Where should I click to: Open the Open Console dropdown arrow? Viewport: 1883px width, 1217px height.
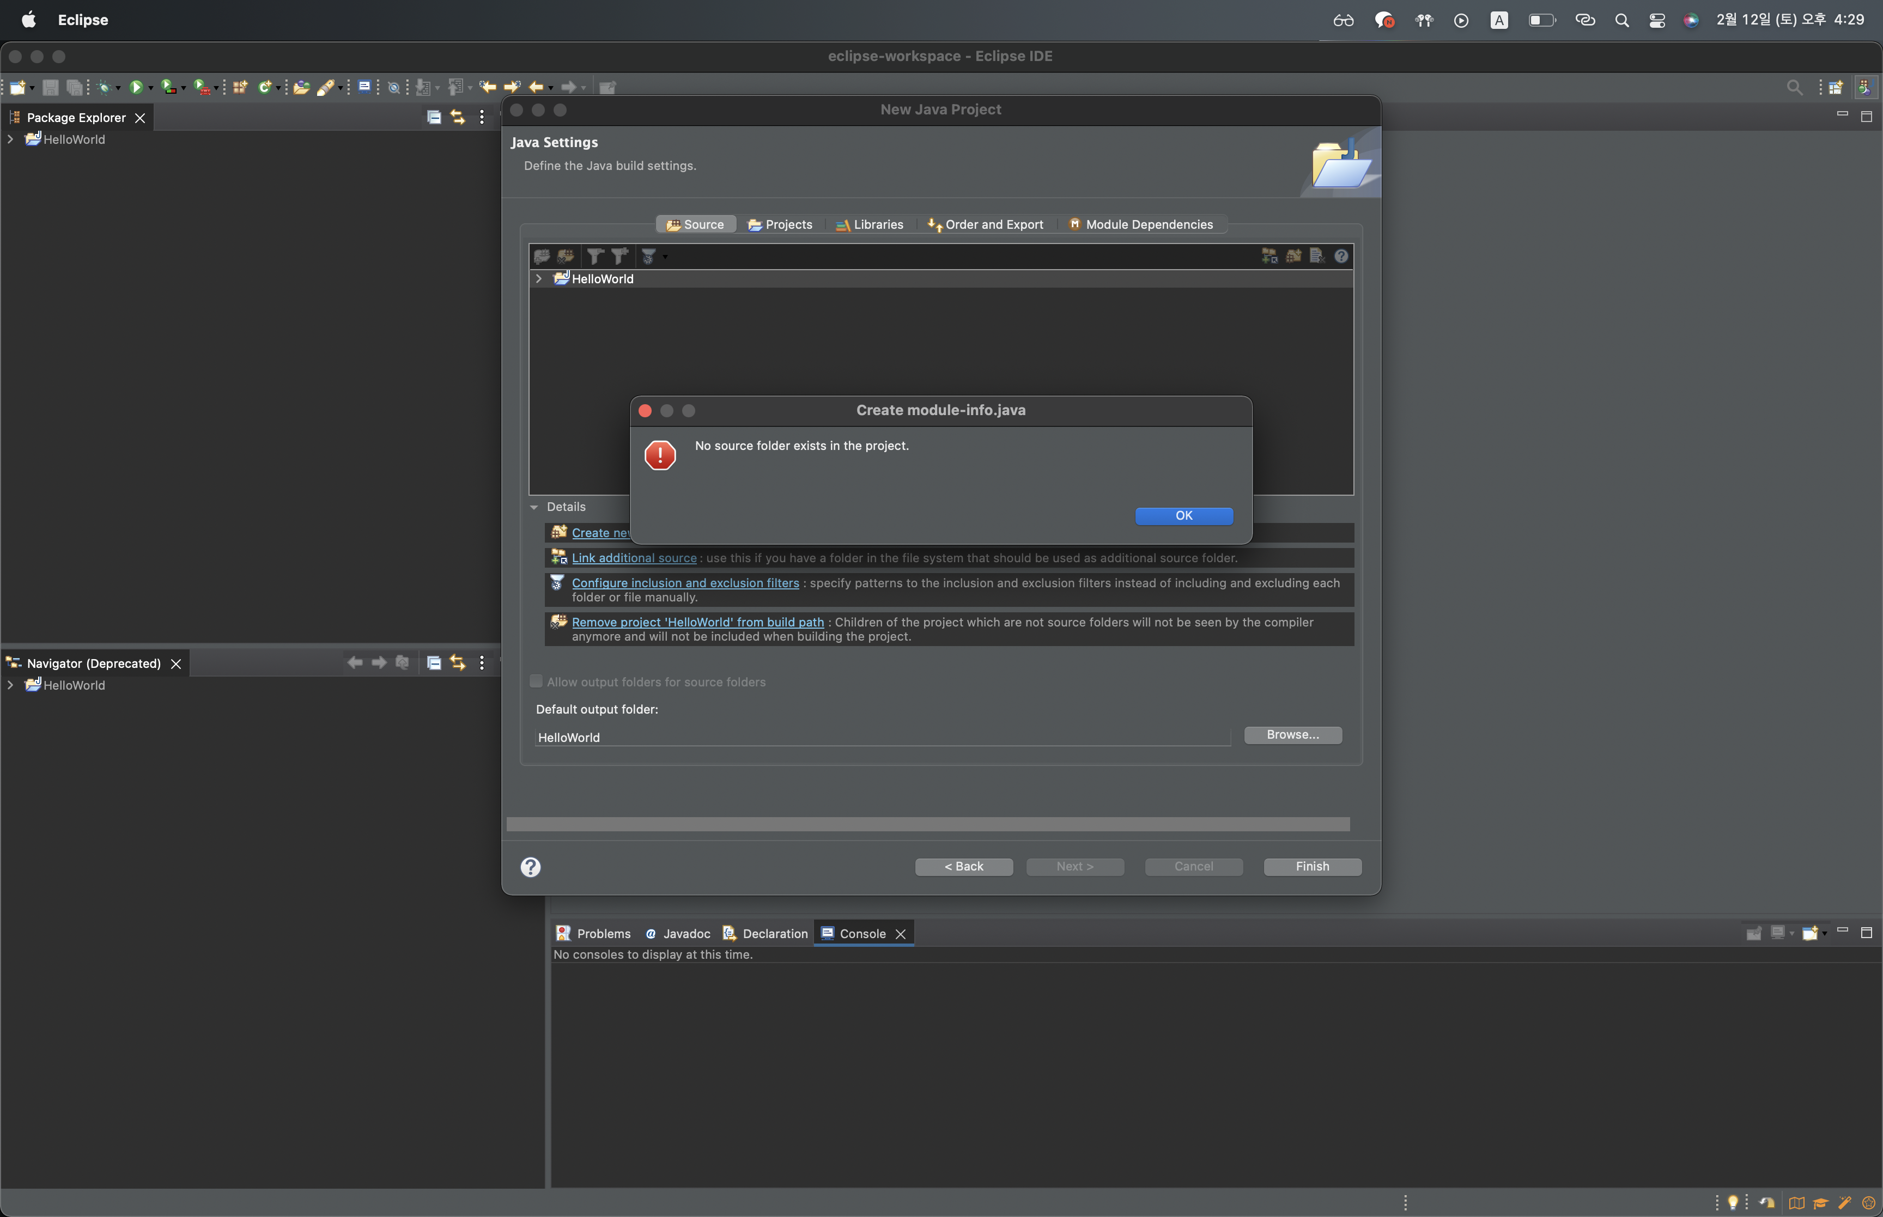point(1825,933)
